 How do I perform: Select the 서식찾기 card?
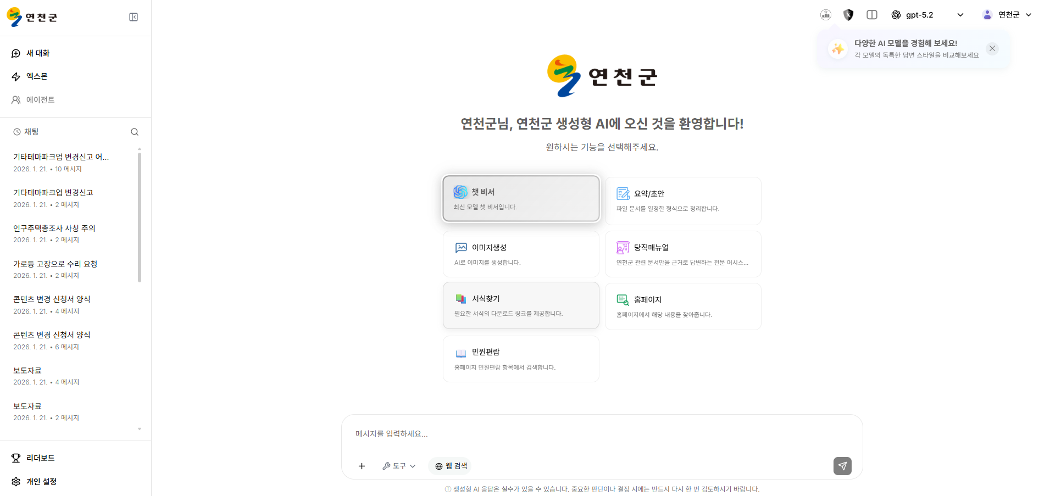[x=521, y=305]
